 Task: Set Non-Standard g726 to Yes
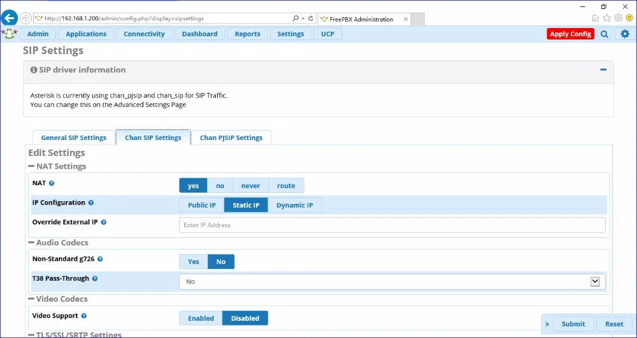tap(194, 262)
